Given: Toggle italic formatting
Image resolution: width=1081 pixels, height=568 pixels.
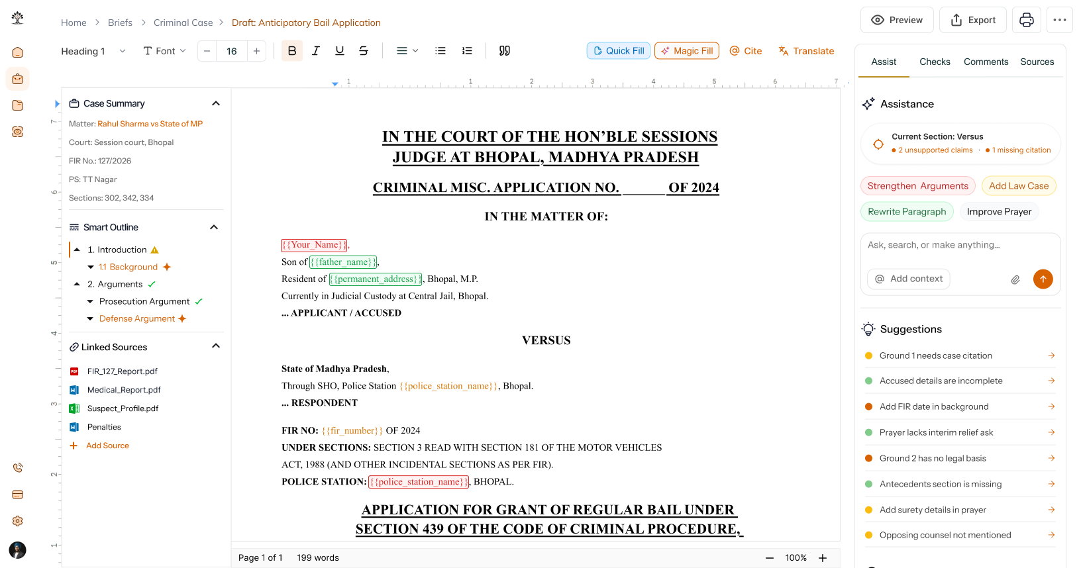Looking at the screenshot, I should [316, 51].
